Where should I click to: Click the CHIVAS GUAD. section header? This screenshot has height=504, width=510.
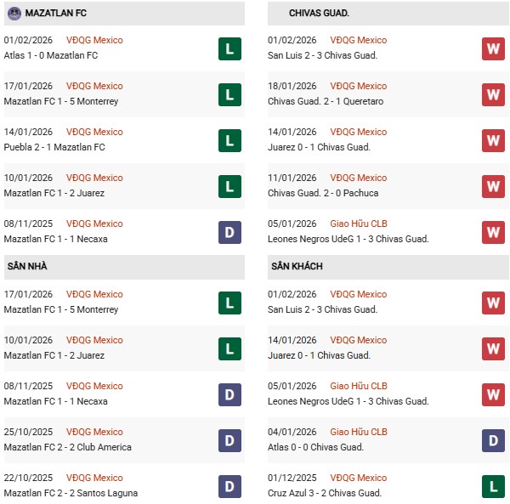pos(320,14)
